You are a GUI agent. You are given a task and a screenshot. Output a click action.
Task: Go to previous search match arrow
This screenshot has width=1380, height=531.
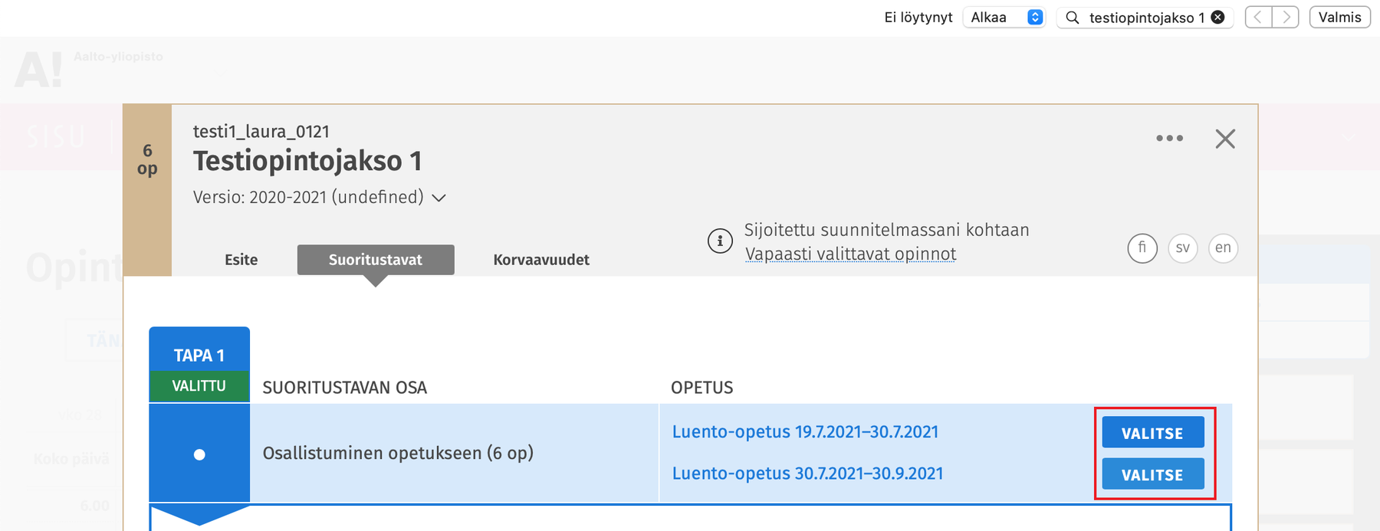click(1258, 18)
